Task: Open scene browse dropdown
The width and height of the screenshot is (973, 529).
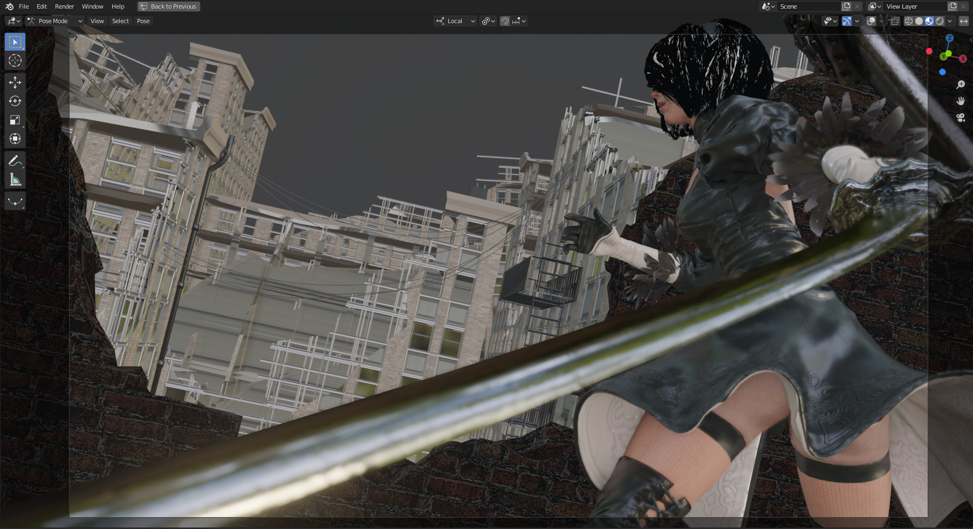Action: [768, 6]
